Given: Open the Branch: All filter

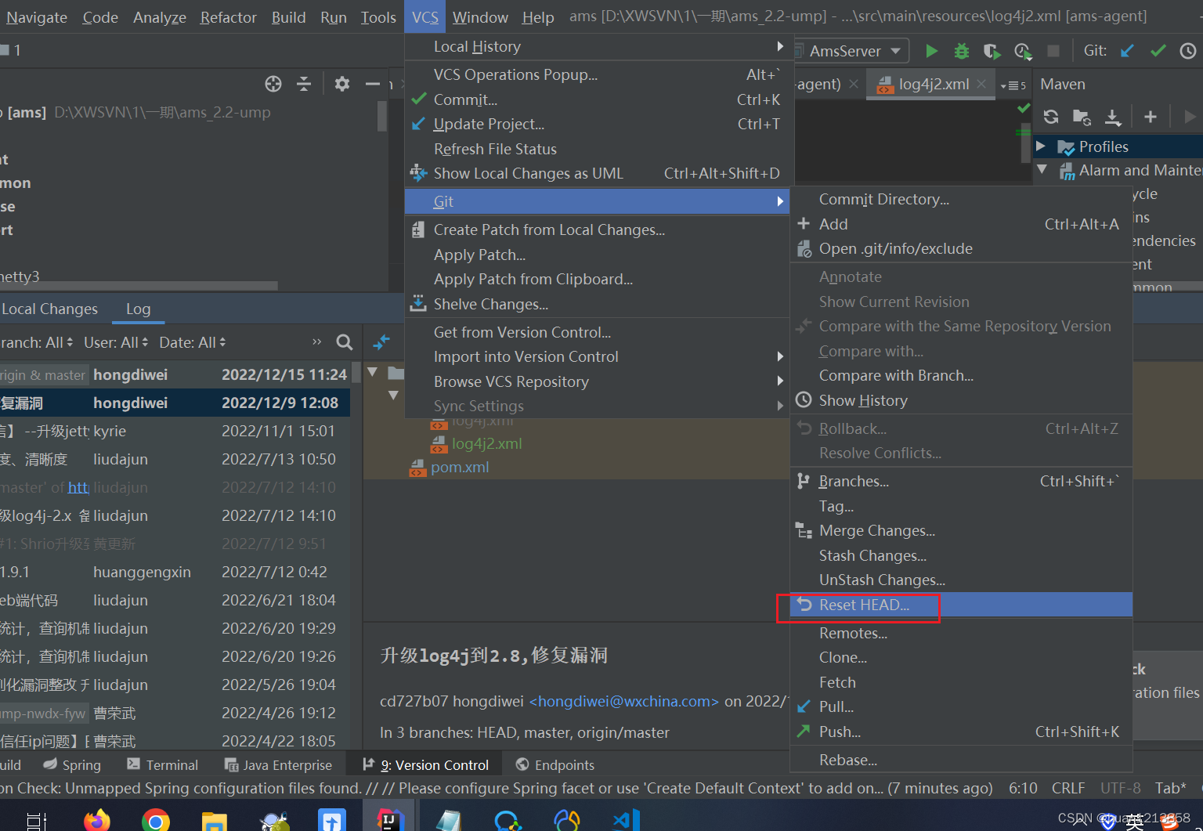Looking at the screenshot, I should [x=37, y=342].
